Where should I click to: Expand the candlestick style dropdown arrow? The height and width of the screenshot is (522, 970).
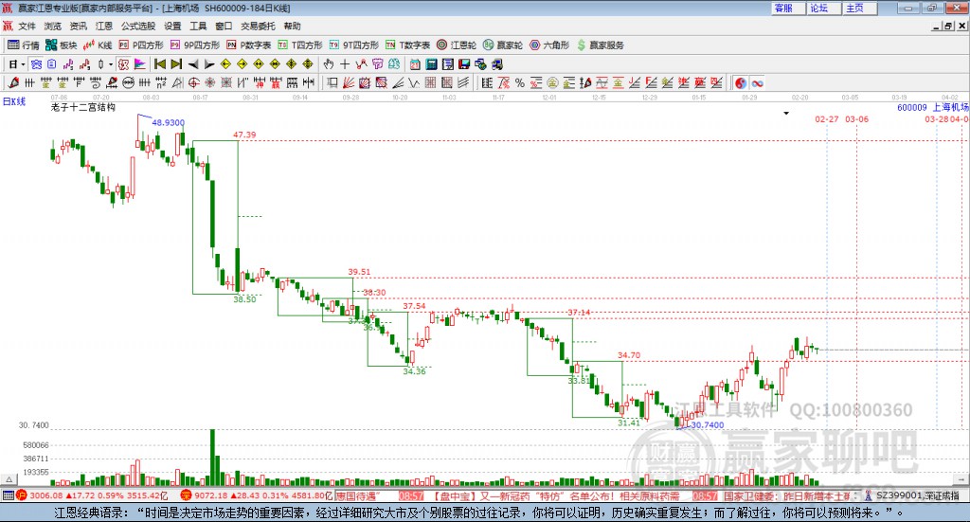(111, 64)
